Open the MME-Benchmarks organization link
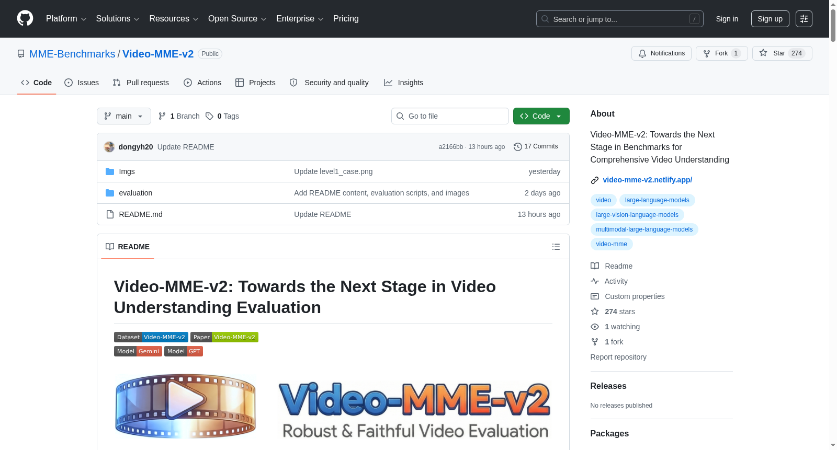The height and width of the screenshot is (450, 837). click(x=72, y=54)
